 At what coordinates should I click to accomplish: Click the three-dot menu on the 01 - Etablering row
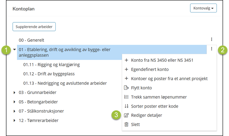tap(212, 49)
